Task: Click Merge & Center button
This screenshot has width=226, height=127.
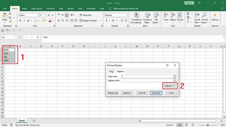Action: (88, 21)
